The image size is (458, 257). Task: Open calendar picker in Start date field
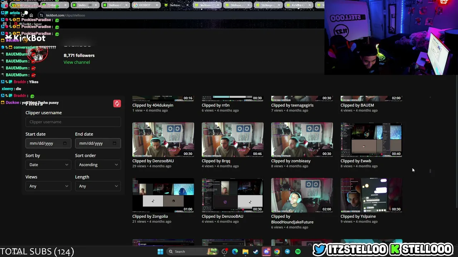[x=65, y=143]
